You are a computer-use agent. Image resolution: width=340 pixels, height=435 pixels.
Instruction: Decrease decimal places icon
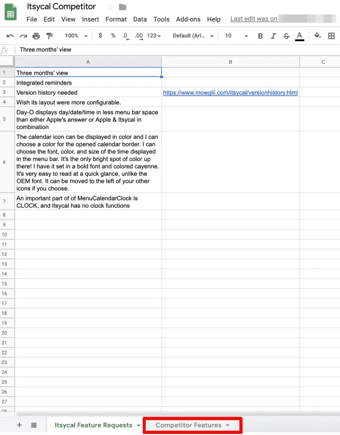tap(125, 36)
